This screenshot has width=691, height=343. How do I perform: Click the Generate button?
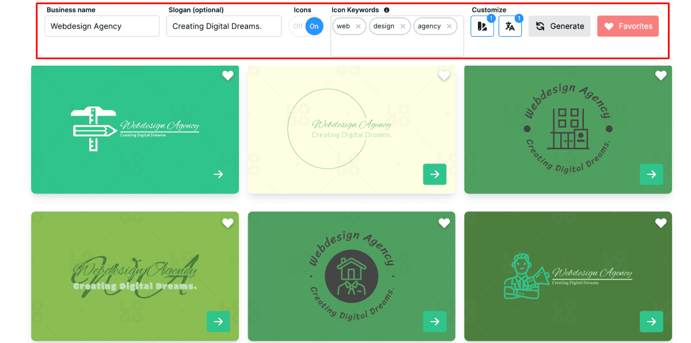click(559, 26)
